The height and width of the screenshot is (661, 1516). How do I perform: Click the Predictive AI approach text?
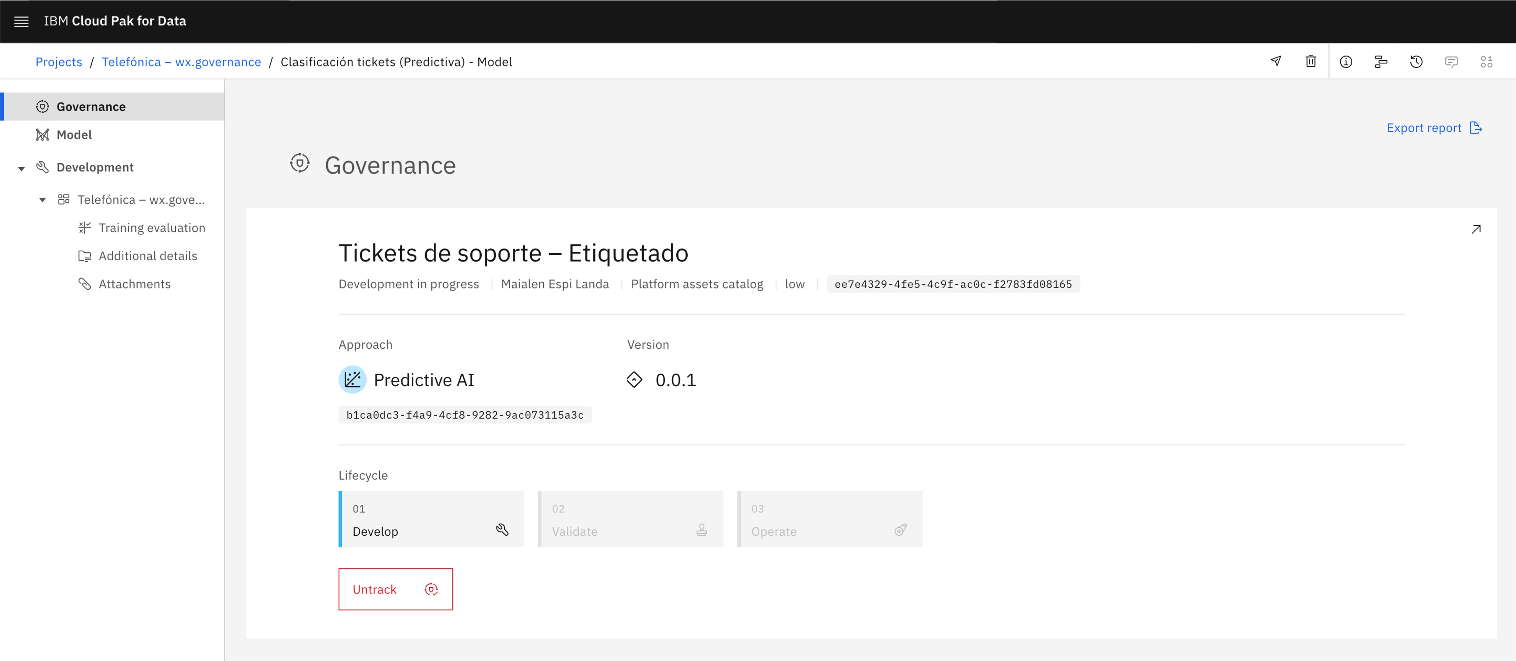[x=424, y=380]
